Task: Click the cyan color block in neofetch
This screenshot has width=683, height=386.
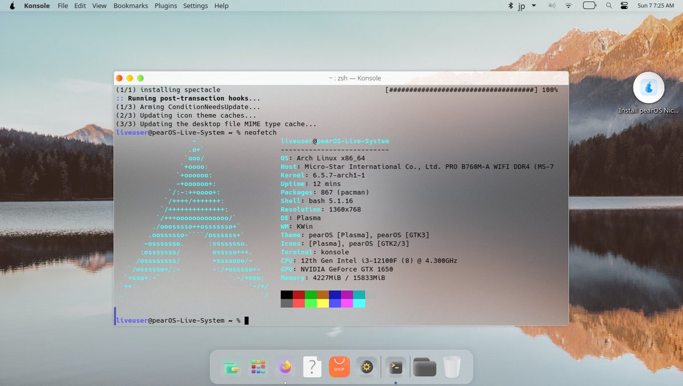Action: (359, 303)
